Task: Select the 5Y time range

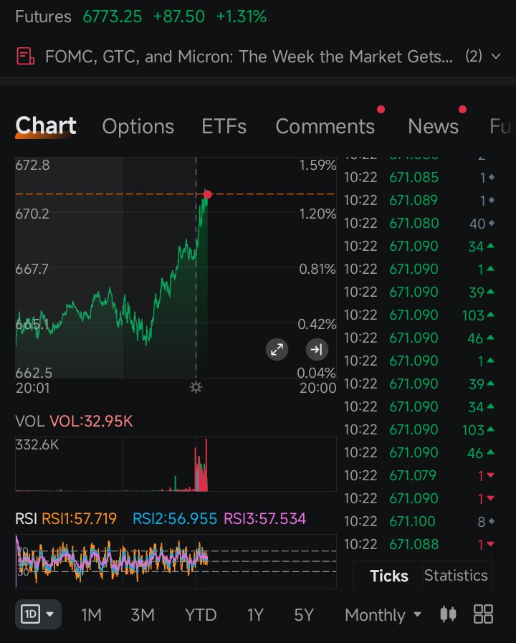Action: (x=304, y=615)
